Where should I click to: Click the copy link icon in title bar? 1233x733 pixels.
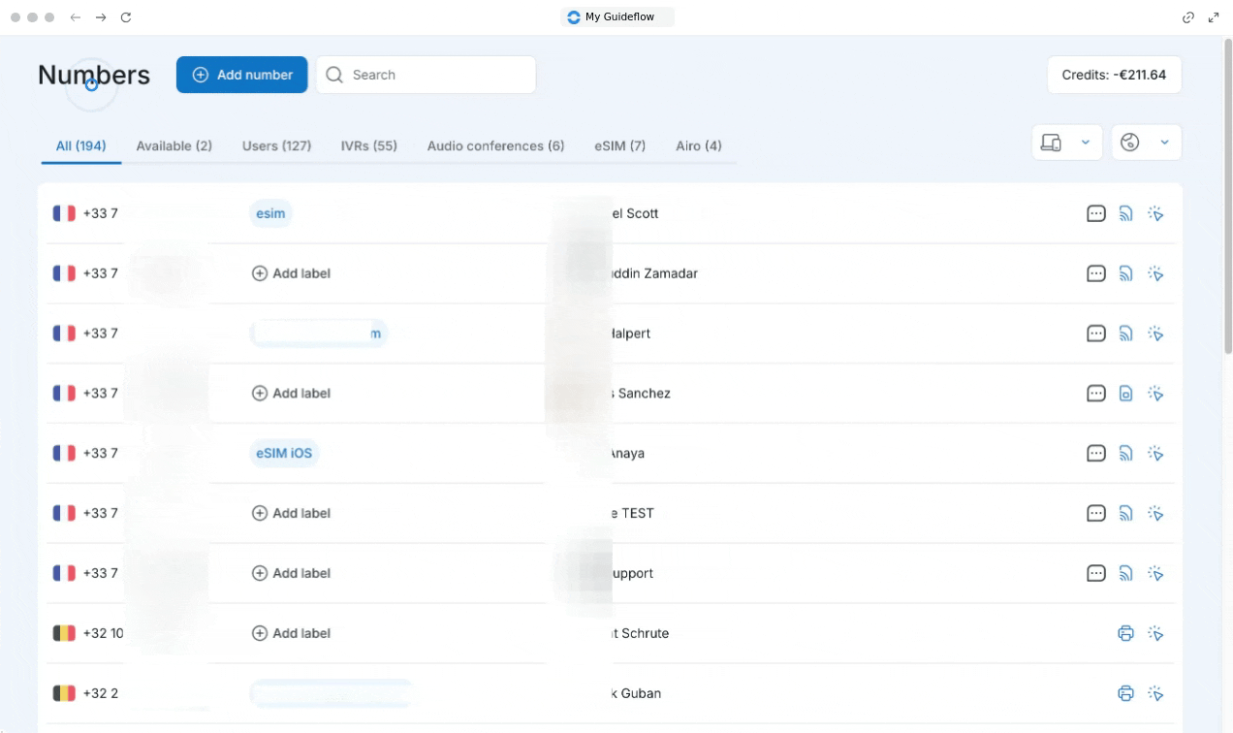pos(1187,17)
